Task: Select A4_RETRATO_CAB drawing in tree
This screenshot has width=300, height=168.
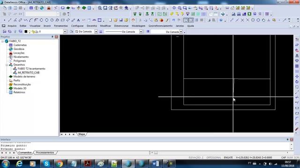Action: coord(29,73)
